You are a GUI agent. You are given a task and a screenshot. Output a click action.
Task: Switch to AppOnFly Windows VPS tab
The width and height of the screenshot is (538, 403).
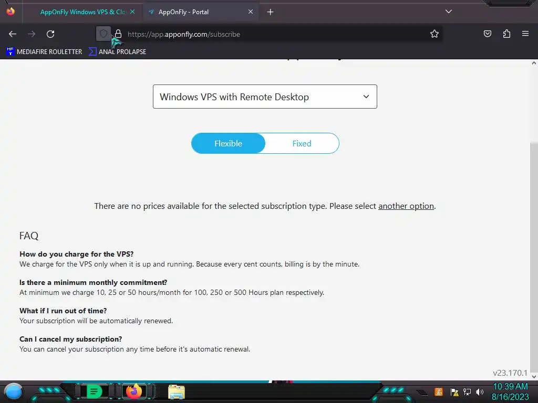pyautogui.click(x=82, y=12)
